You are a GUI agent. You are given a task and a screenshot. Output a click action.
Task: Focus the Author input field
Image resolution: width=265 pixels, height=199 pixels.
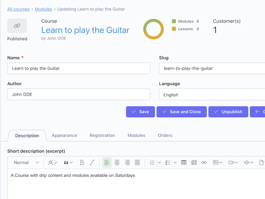tap(79, 94)
